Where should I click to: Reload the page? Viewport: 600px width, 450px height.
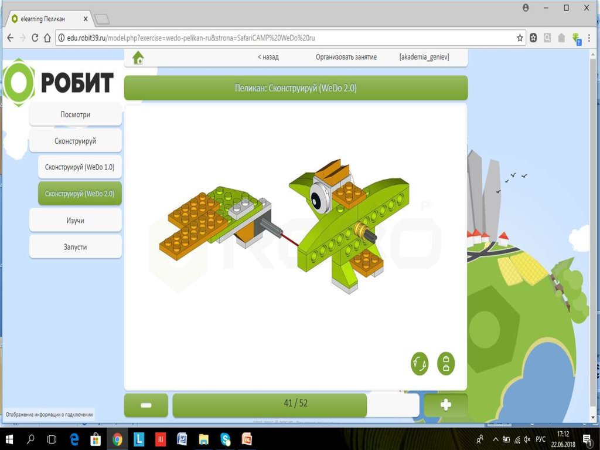pyautogui.click(x=35, y=38)
